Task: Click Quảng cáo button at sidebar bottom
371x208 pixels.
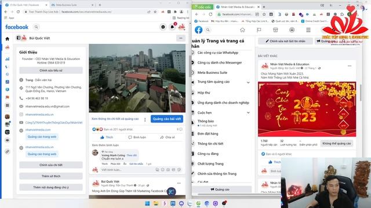Action: (220, 190)
